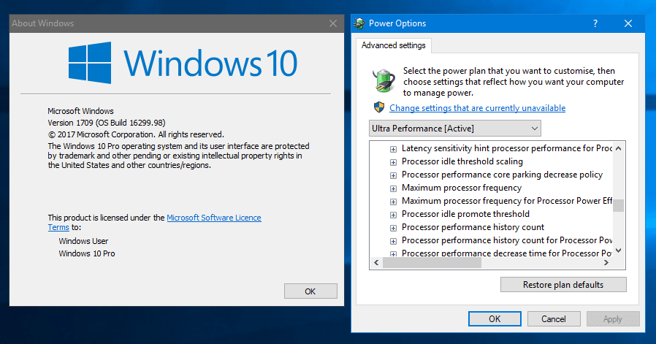Open the Terms link
Screen dimensions: 656x344
tap(58, 227)
